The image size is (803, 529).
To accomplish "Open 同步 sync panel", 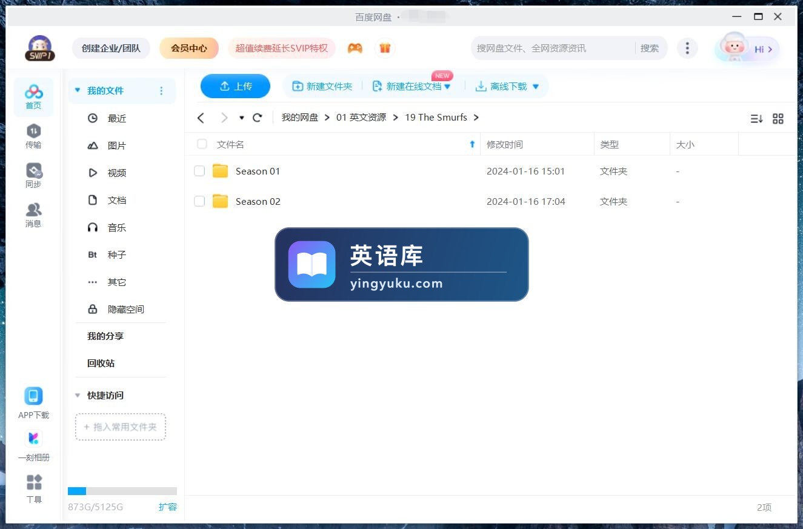I will 33,176.
